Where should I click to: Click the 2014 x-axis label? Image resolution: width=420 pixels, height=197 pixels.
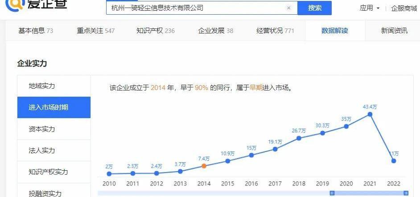204,184
